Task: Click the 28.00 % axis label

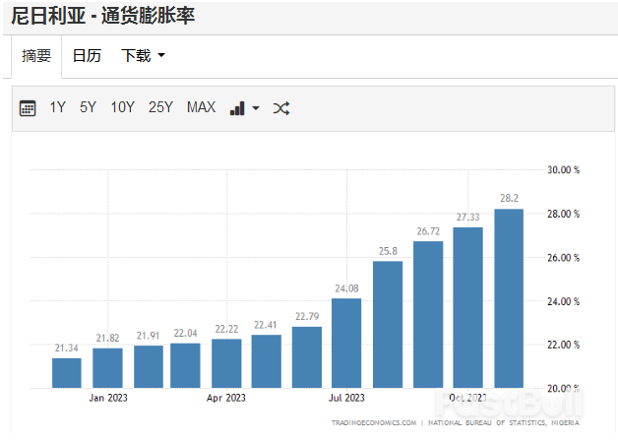Action: (x=563, y=214)
